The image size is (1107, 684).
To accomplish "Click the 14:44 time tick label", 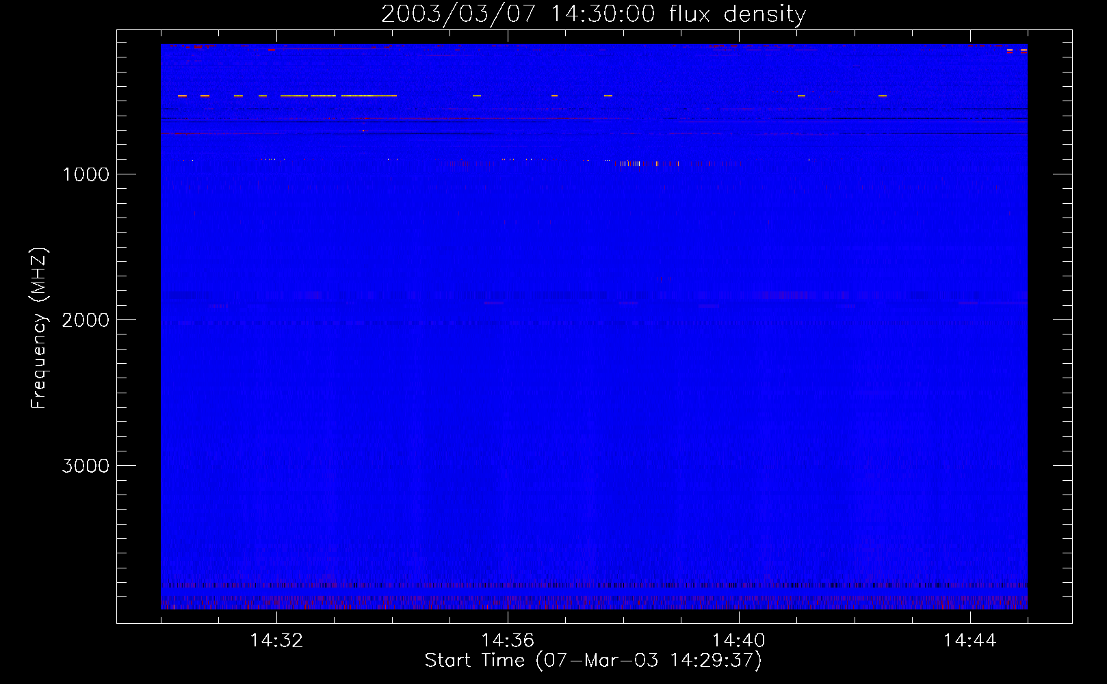I will [970, 641].
